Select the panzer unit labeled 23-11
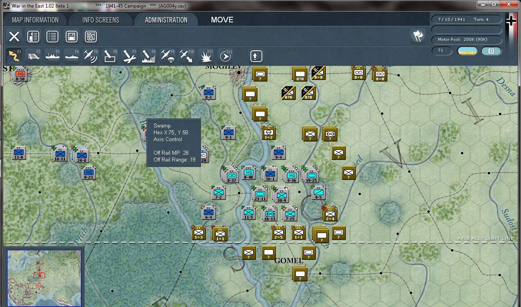 point(260,194)
